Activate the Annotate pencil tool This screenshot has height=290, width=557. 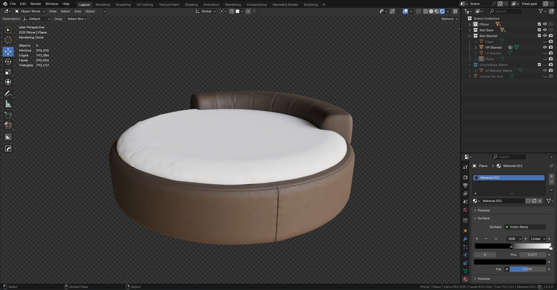[8, 93]
